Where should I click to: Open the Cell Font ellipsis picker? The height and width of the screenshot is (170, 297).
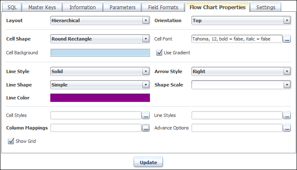click(287, 39)
